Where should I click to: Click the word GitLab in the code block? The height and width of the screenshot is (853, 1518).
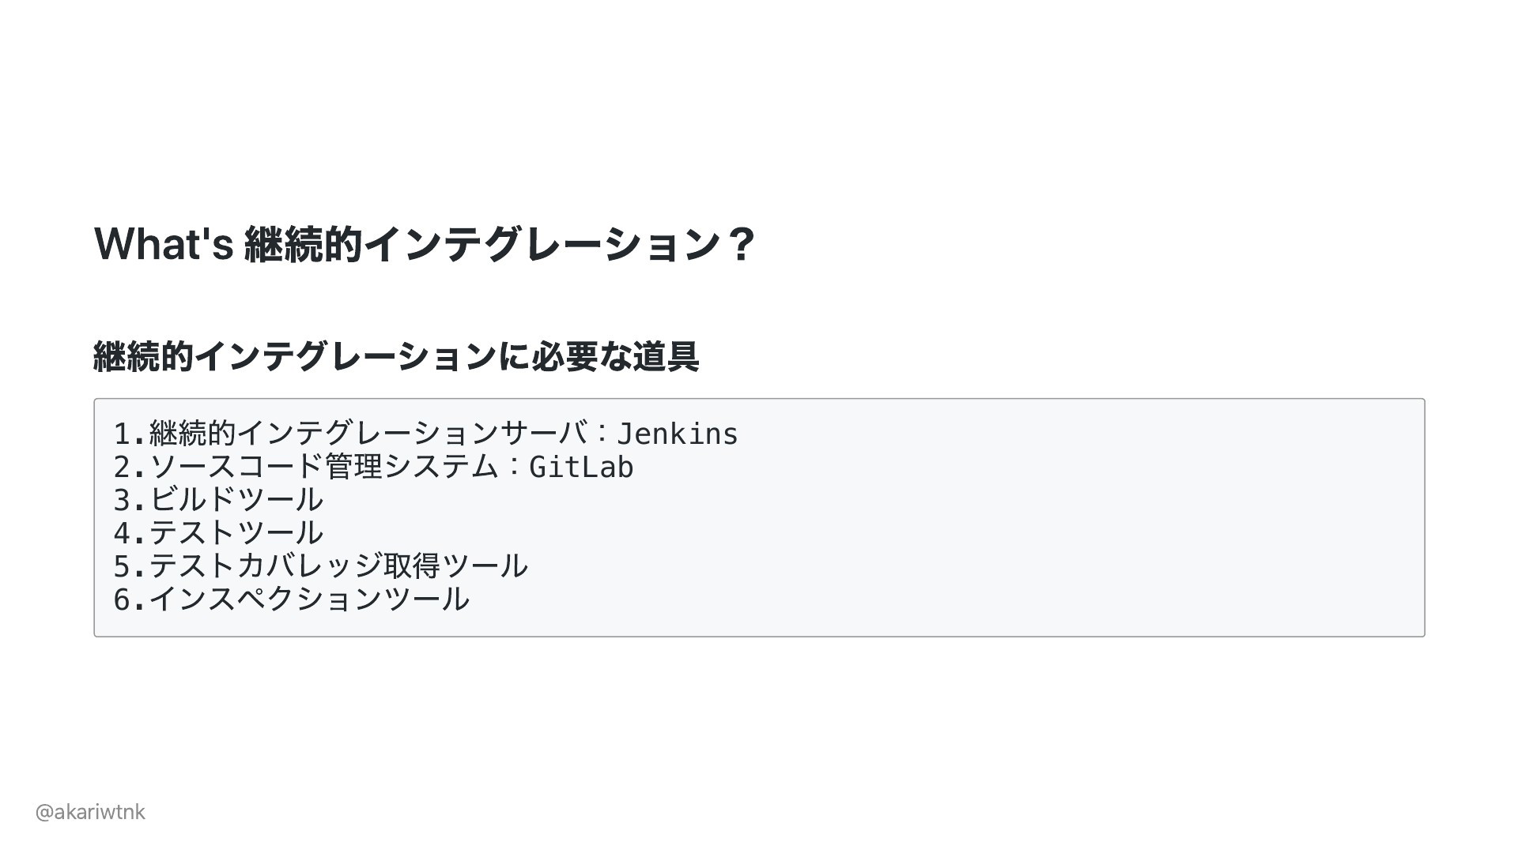(581, 467)
